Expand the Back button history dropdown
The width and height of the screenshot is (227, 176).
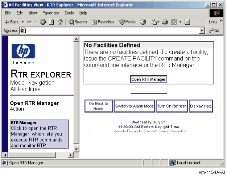[22, 22]
